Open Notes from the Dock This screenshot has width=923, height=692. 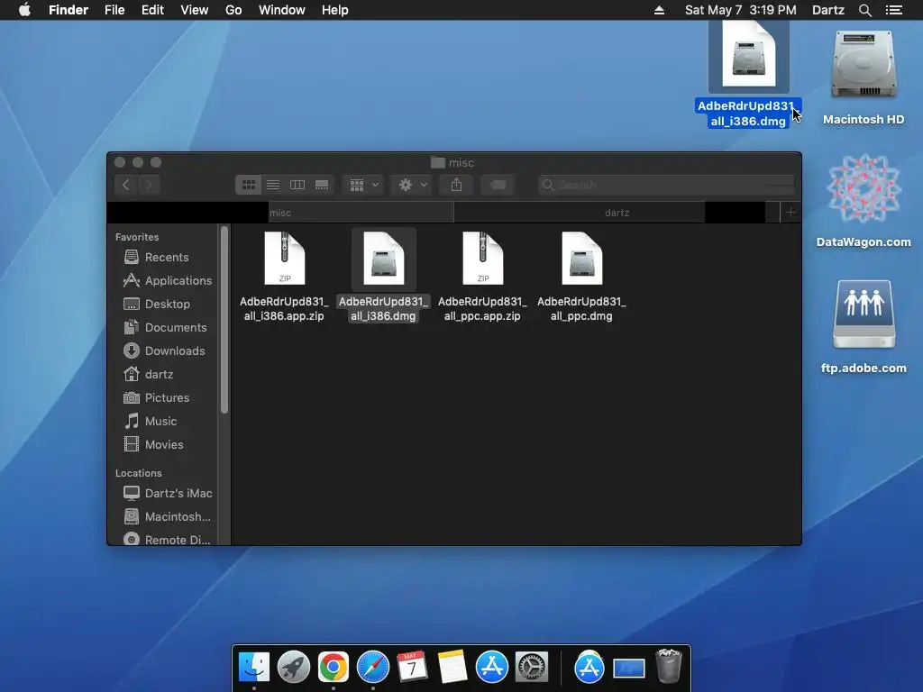pos(452,667)
